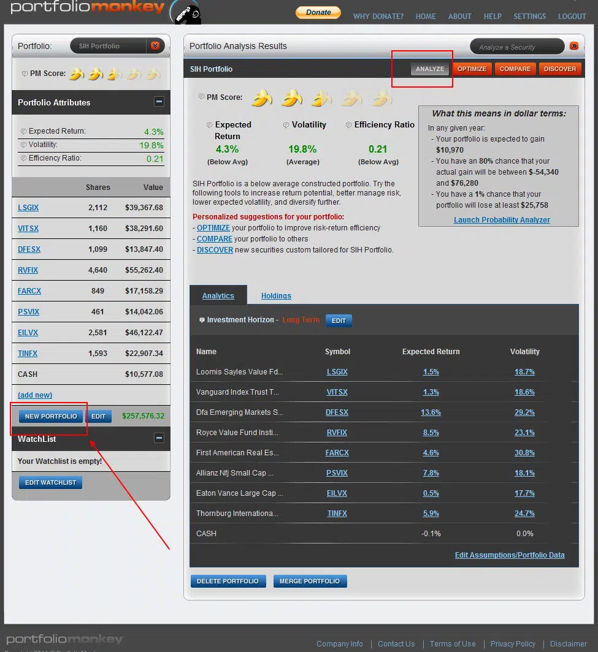Collapse the WatchList panel

(159, 438)
